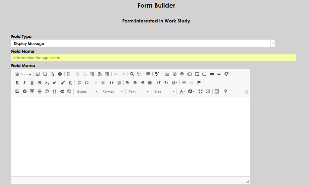Click the Find magnifier icon
Screen dimensions: 310x186
point(132,74)
